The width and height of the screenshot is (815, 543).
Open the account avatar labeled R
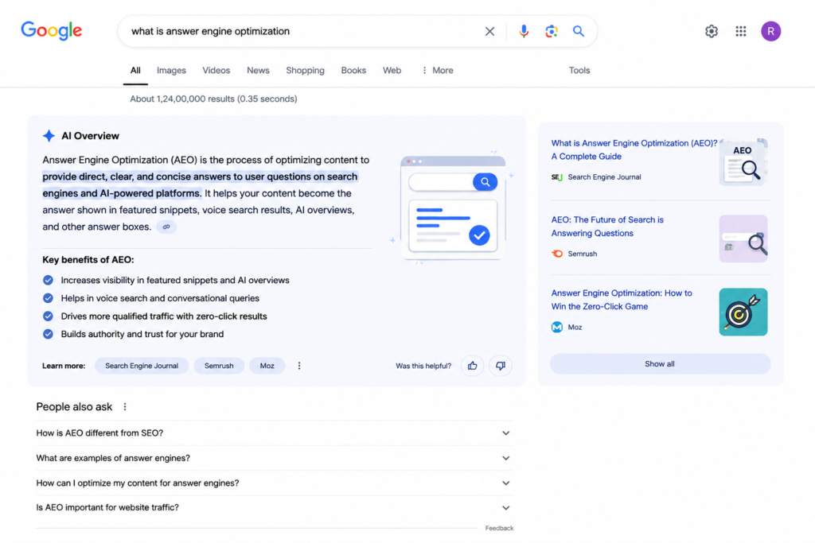click(x=770, y=31)
